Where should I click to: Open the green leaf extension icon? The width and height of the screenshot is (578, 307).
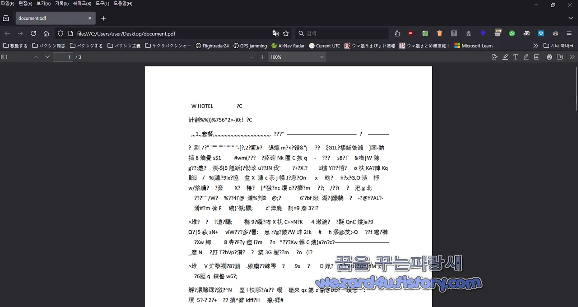pyautogui.click(x=425, y=33)
